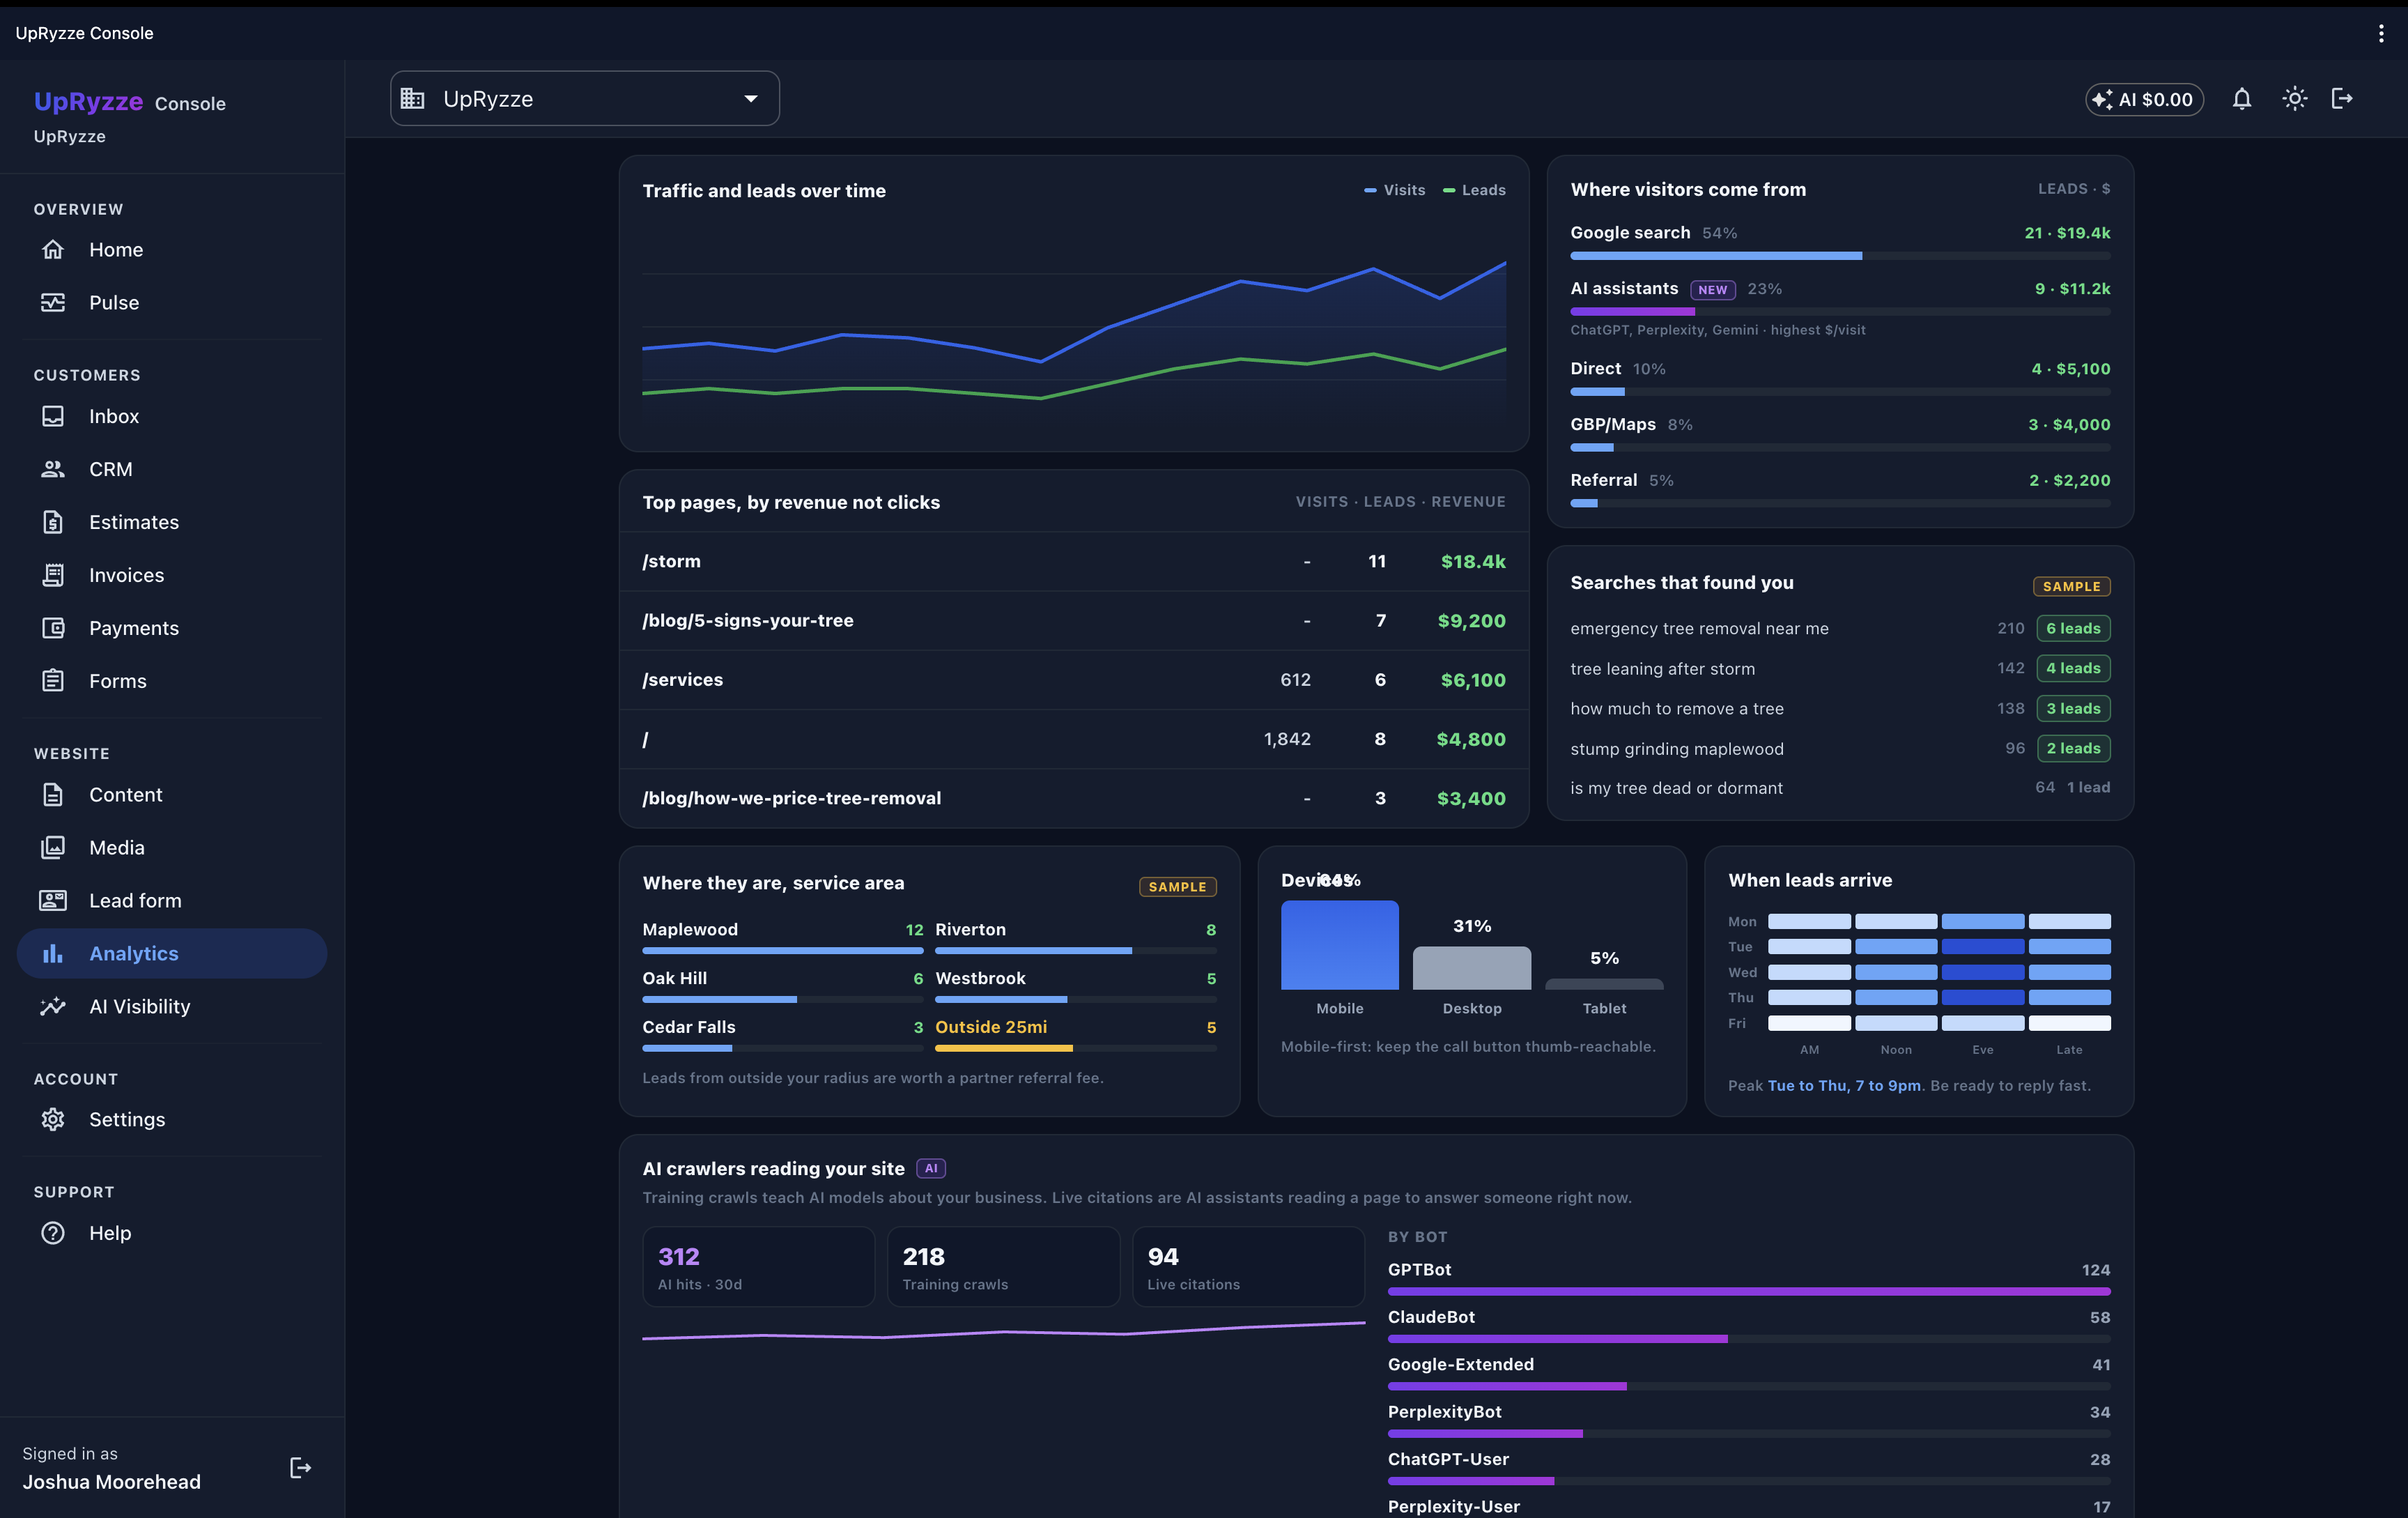The height and width of the screenshot is (1518, 2408).
Task: Click the Settings gear icon
Action: coord(53,1120)
